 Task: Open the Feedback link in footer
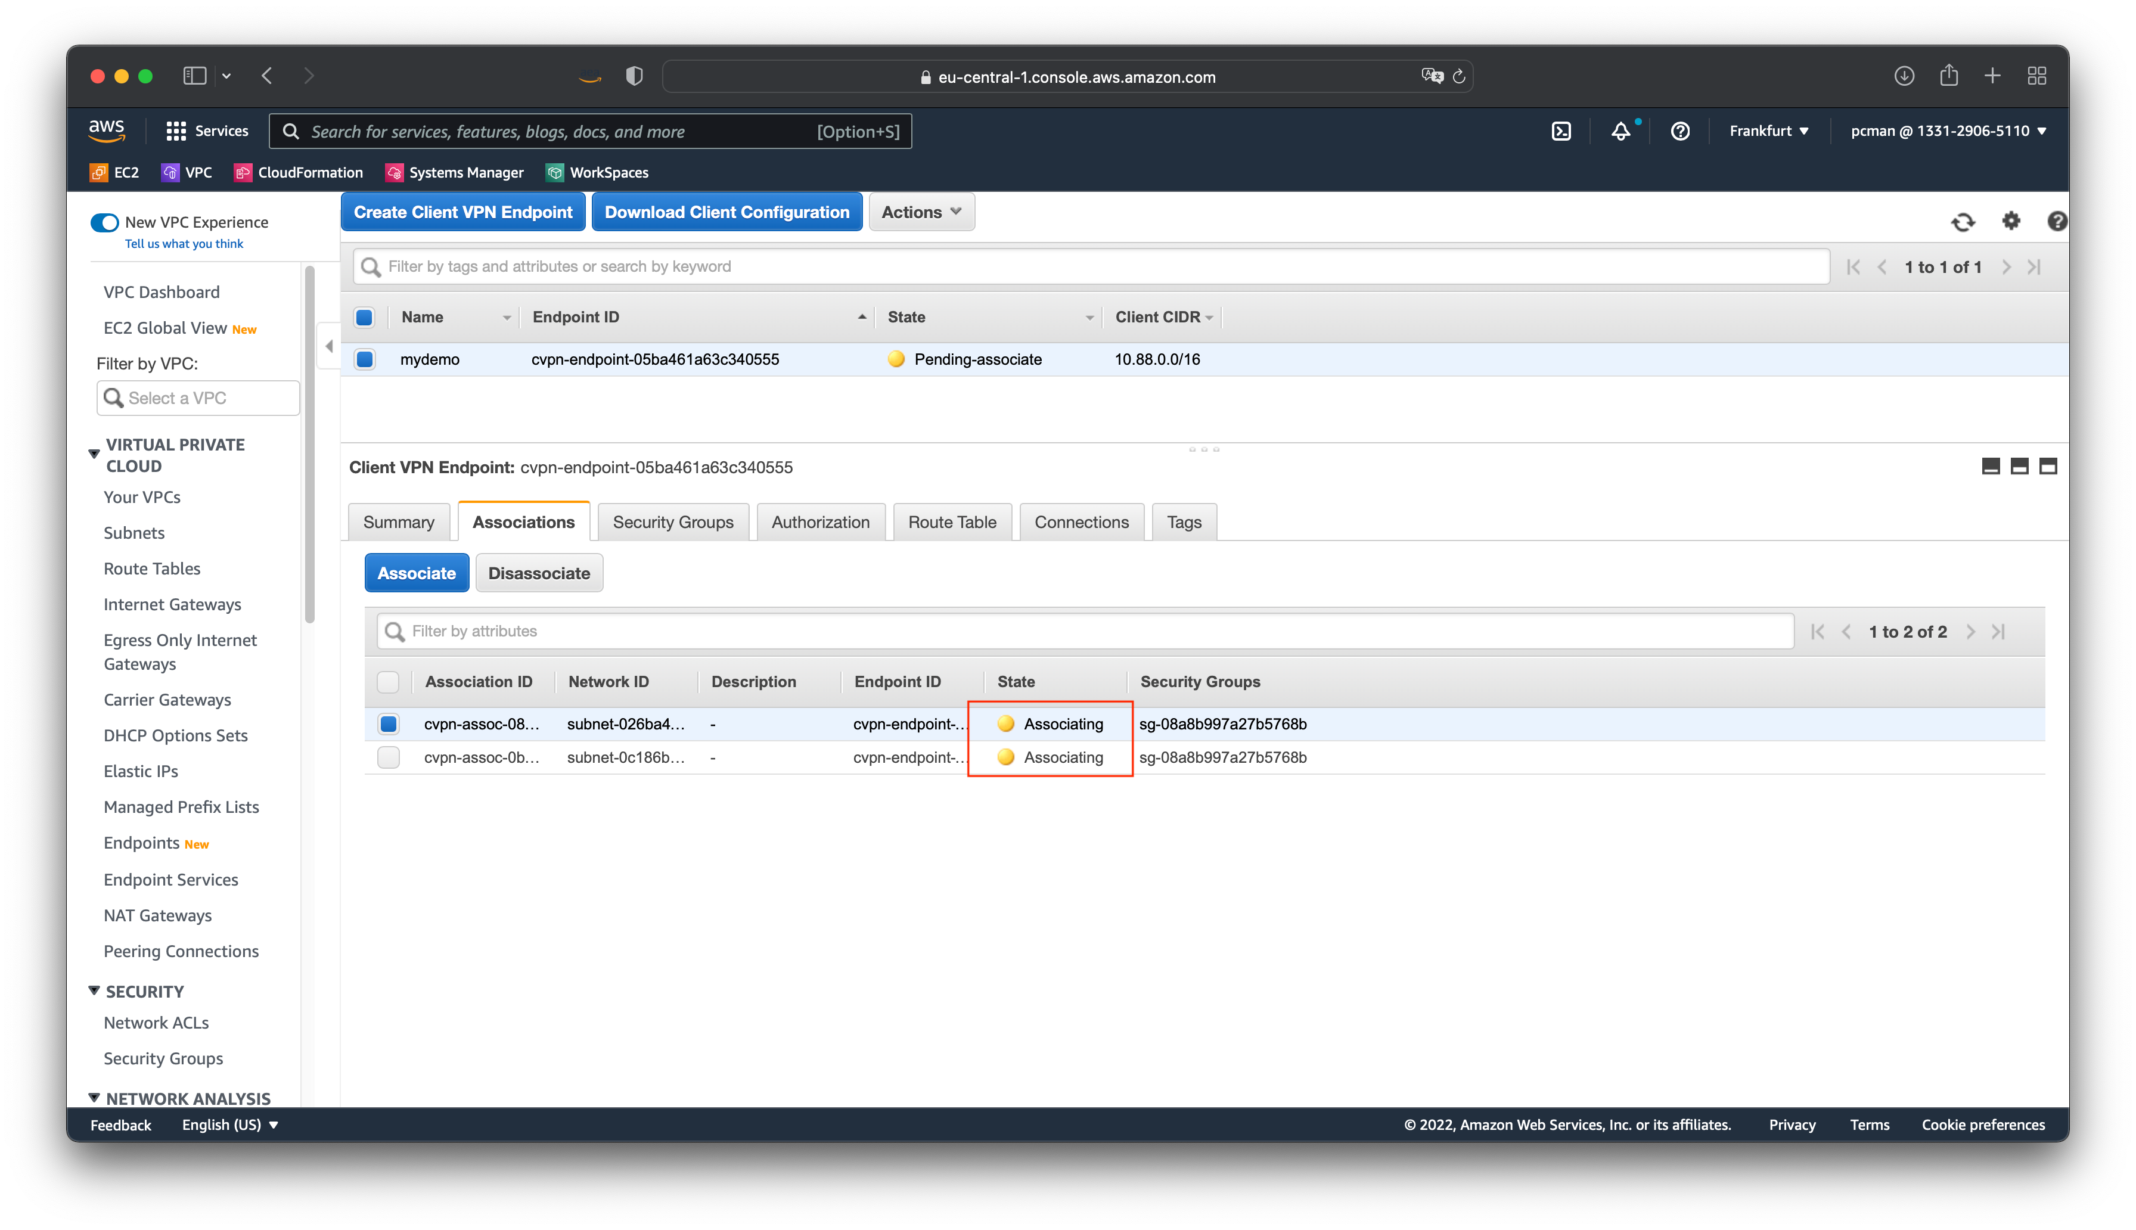point(121,1125)
